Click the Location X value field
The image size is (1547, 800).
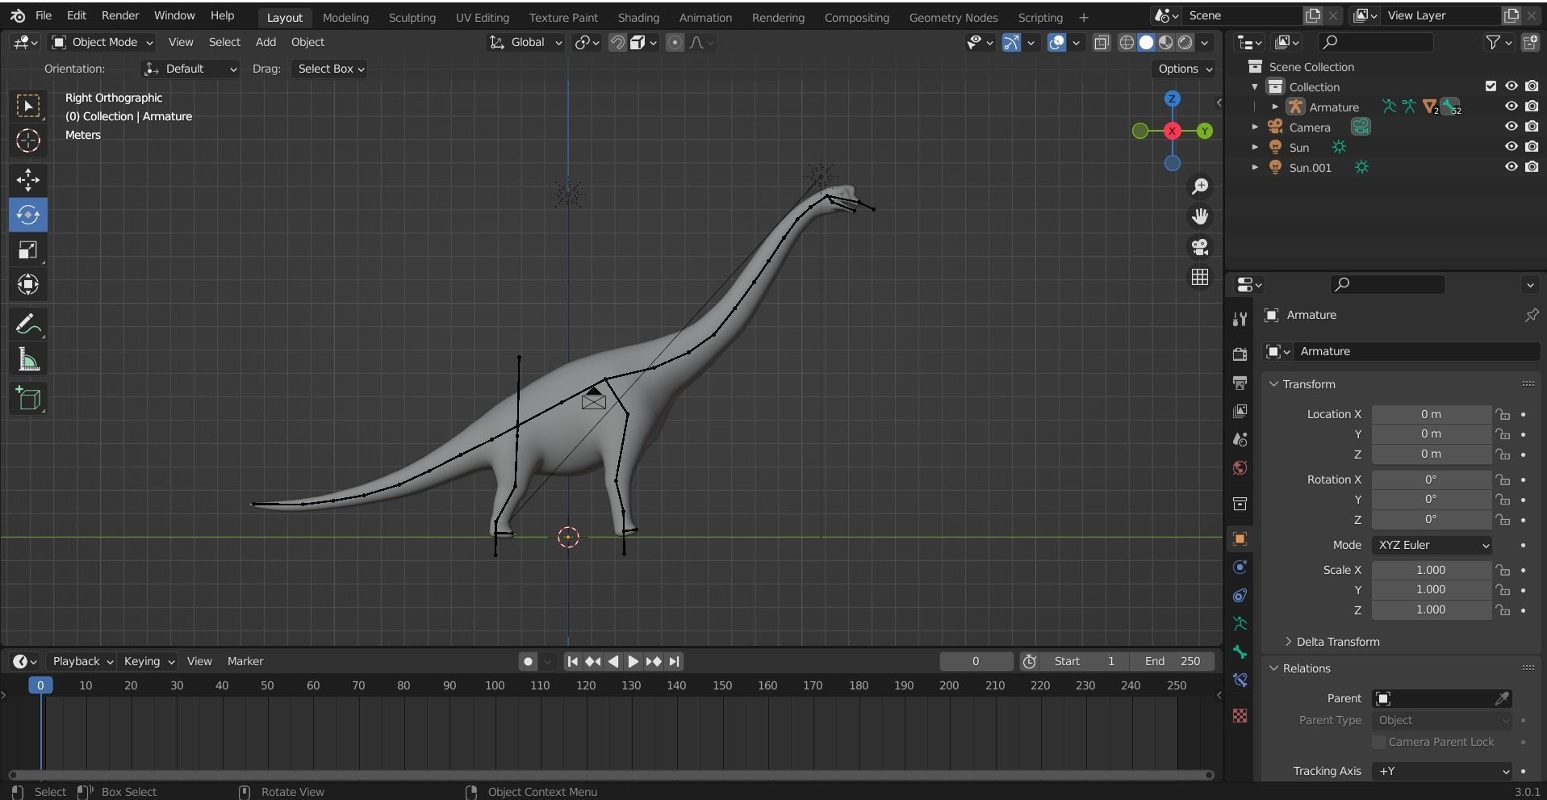[1431, 414]
